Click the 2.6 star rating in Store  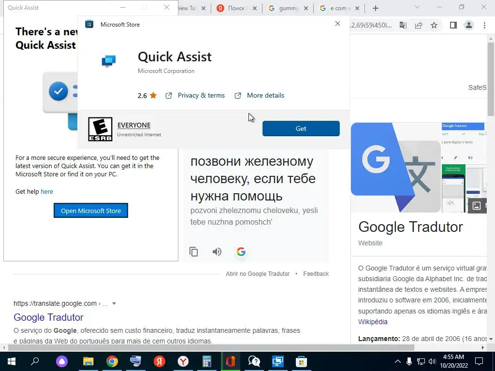coord(147,95)
